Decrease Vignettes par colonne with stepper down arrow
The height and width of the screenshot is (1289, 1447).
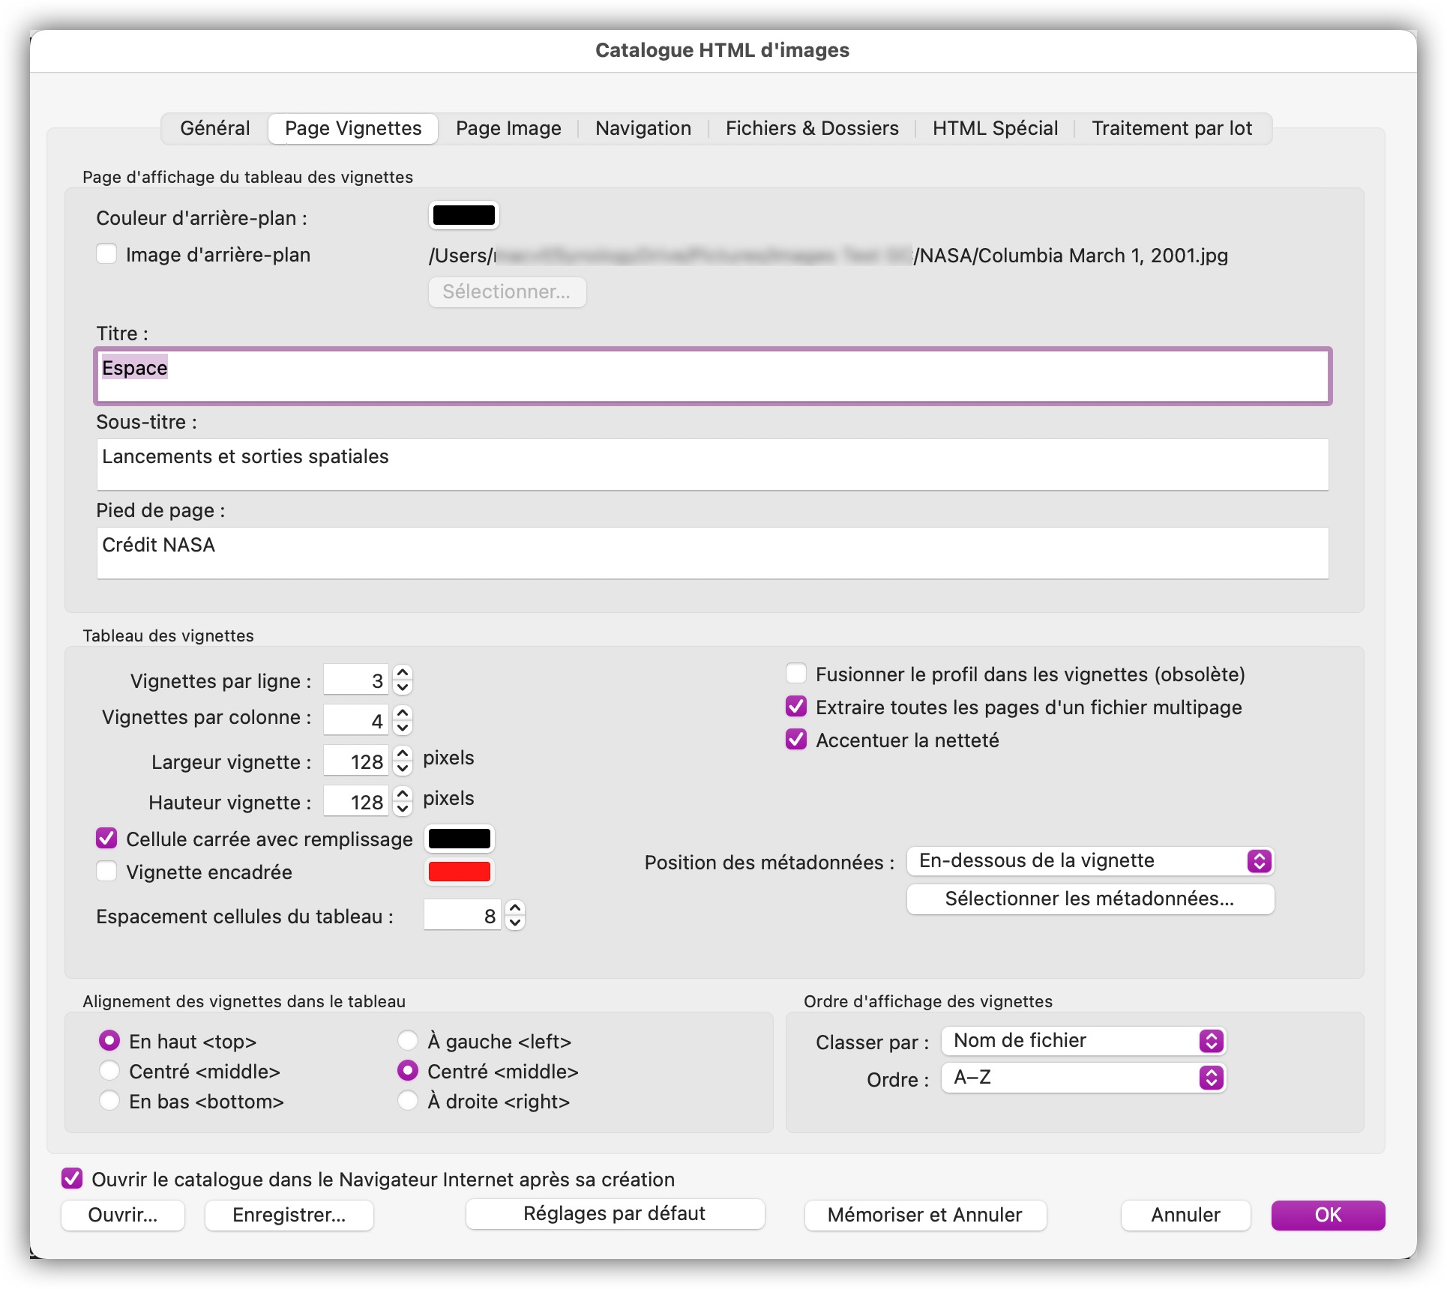pos(403,728)
